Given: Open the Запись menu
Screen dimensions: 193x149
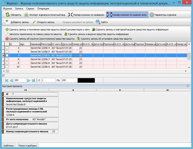Looking at the screenshot, I should pos(19,9).
